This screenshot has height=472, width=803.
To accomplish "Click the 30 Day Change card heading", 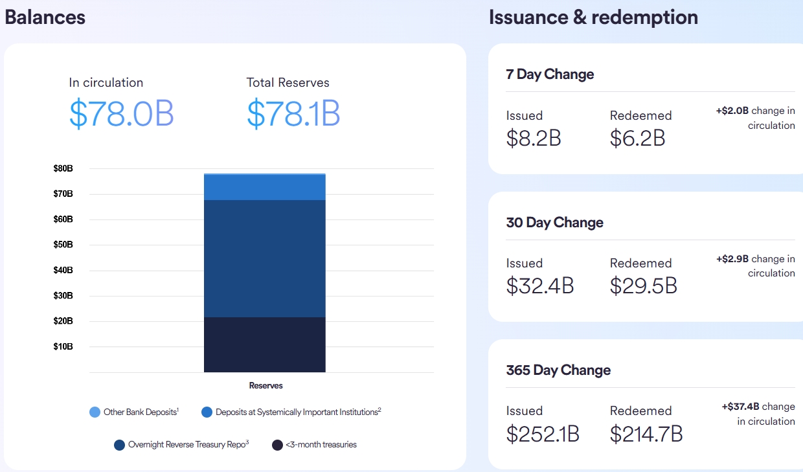I will coord(554,223).
